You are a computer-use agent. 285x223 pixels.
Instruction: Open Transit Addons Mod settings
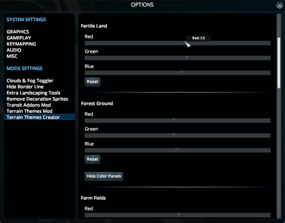point(29,105)
